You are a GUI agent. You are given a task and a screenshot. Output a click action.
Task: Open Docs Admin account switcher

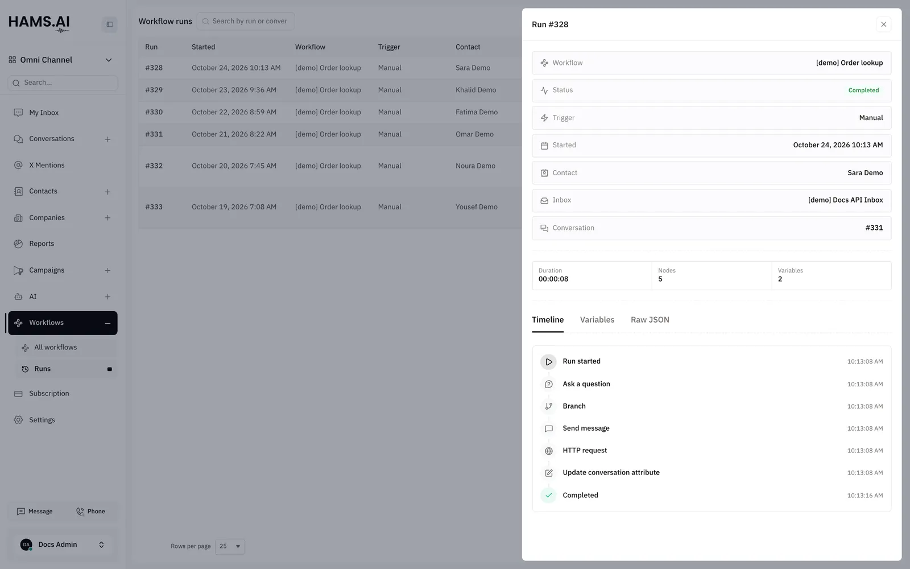62,545
